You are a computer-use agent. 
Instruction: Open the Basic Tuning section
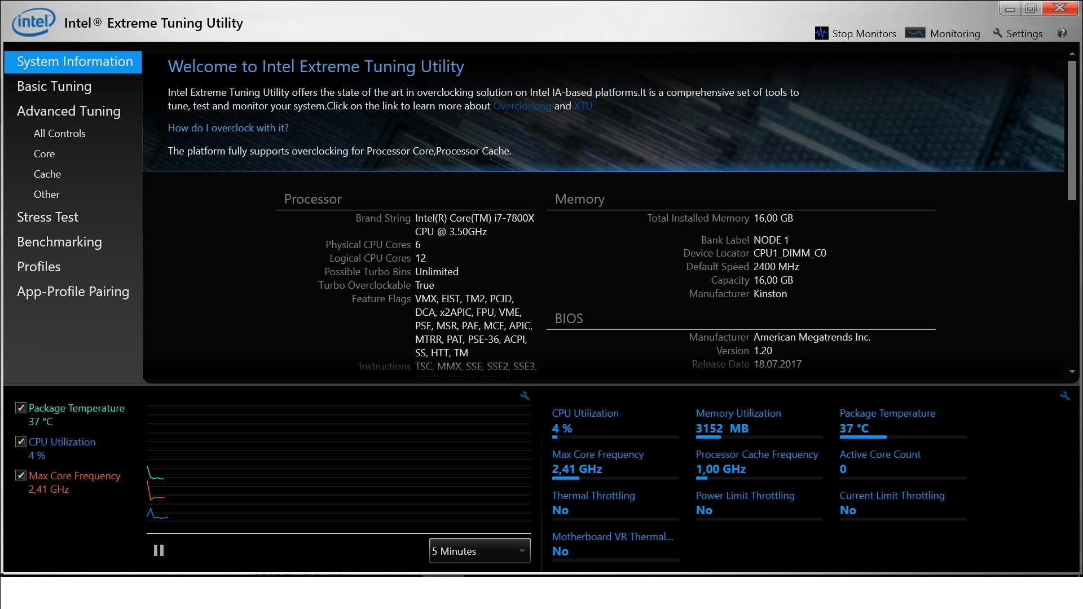tap(54, 86)
